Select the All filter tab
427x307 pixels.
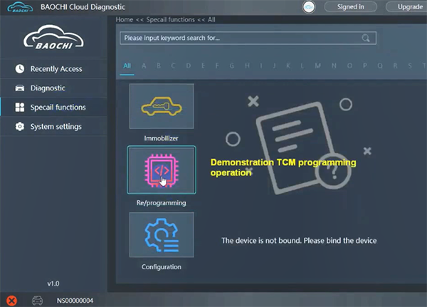(127, 66)
